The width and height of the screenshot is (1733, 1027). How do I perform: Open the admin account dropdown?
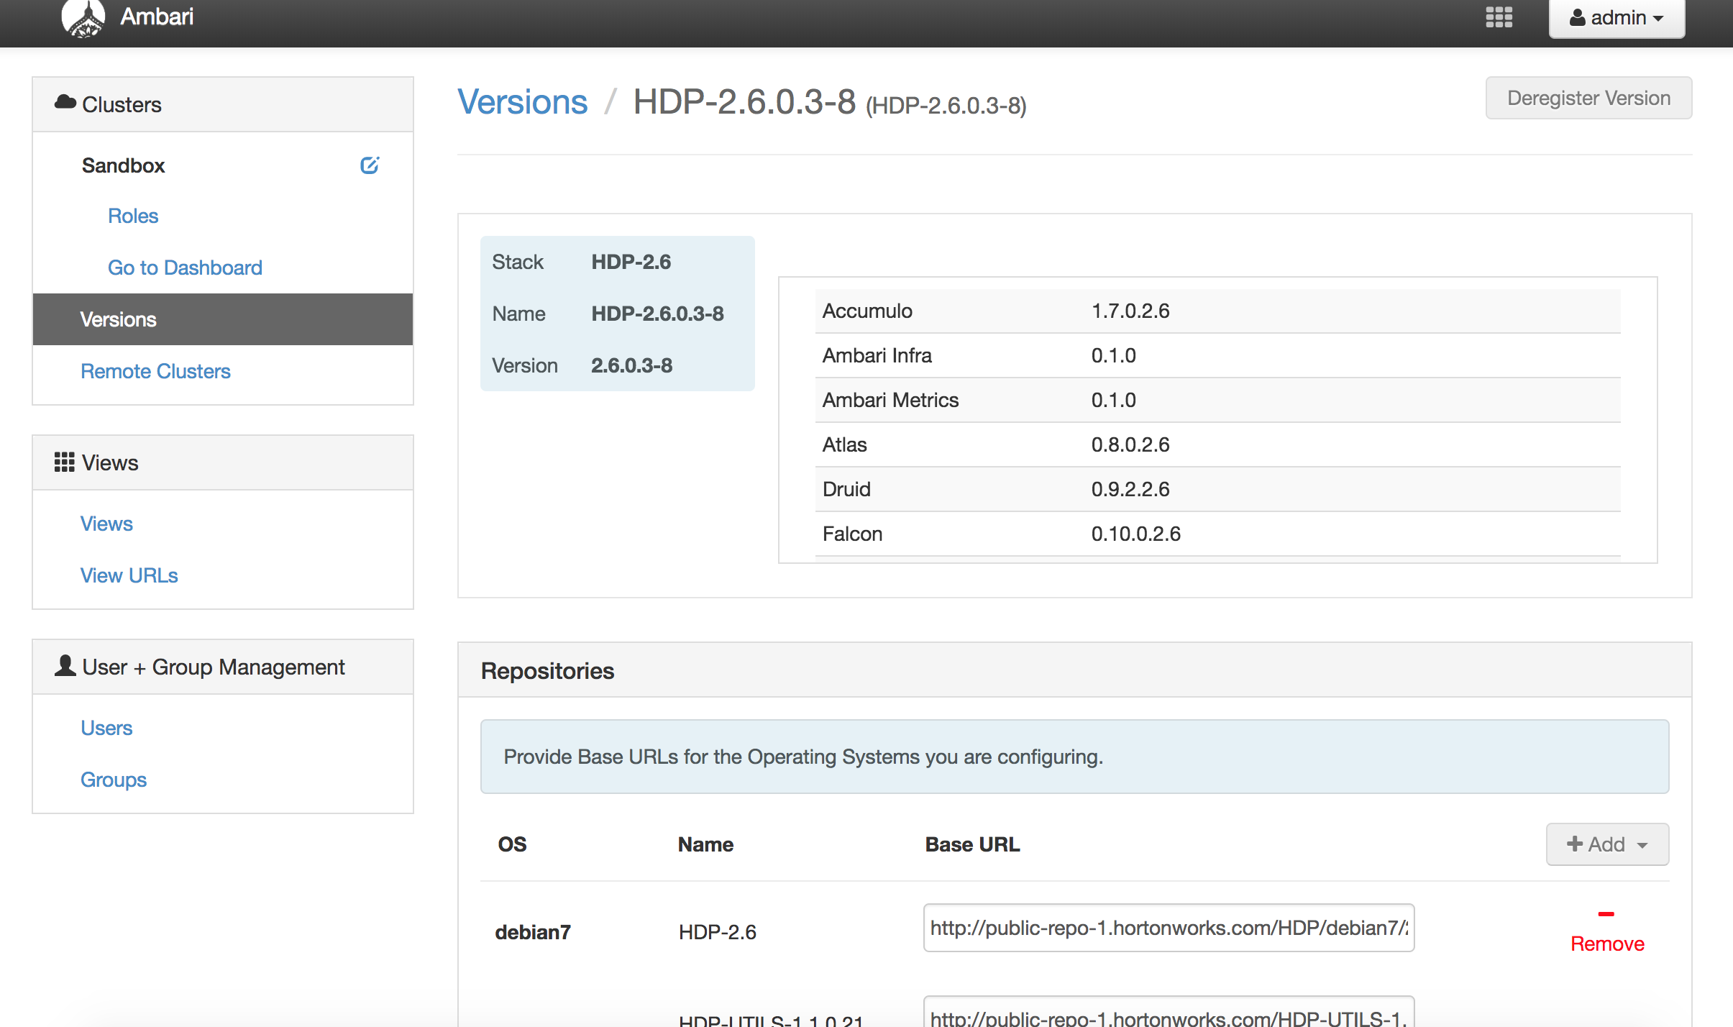point(1615,17)
